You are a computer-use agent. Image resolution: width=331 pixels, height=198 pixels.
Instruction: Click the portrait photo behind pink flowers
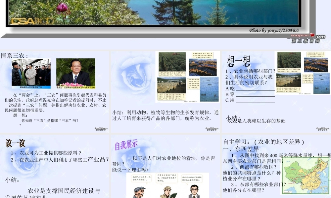[x=76, y=74]
